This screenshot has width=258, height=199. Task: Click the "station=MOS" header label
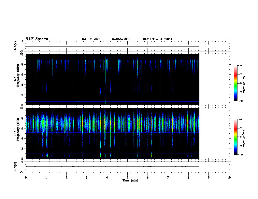121,39
